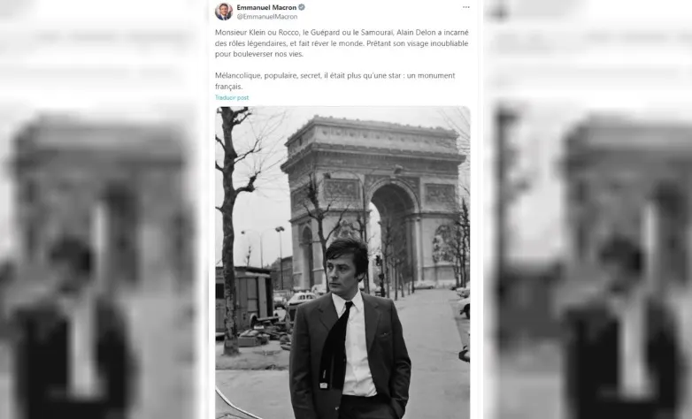692x419 pixels.
Task: Click the parked truck in the photo
Action: click(x=244, y=300)
